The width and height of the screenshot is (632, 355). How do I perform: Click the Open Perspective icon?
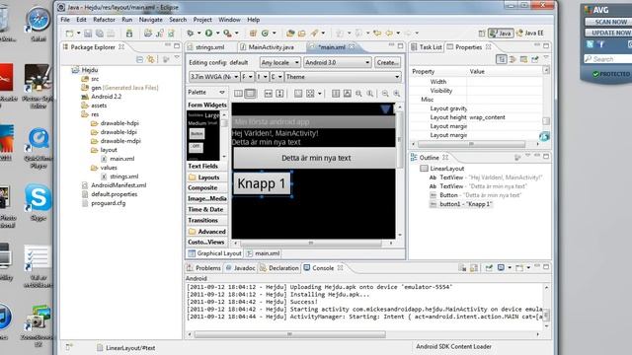pyautogui.click(x=482, y=33)
